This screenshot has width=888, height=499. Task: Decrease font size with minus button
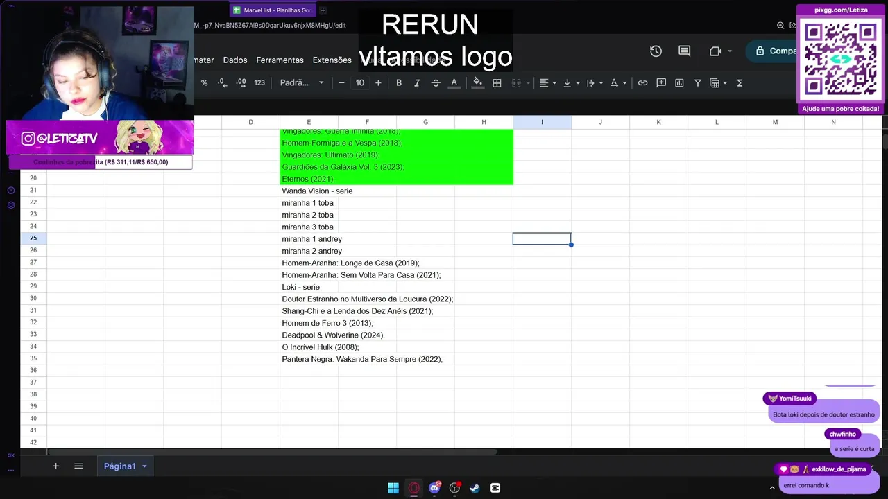point(341,82)
